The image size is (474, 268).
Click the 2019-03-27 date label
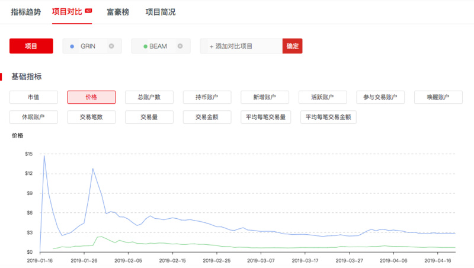[x=349, y=260]
